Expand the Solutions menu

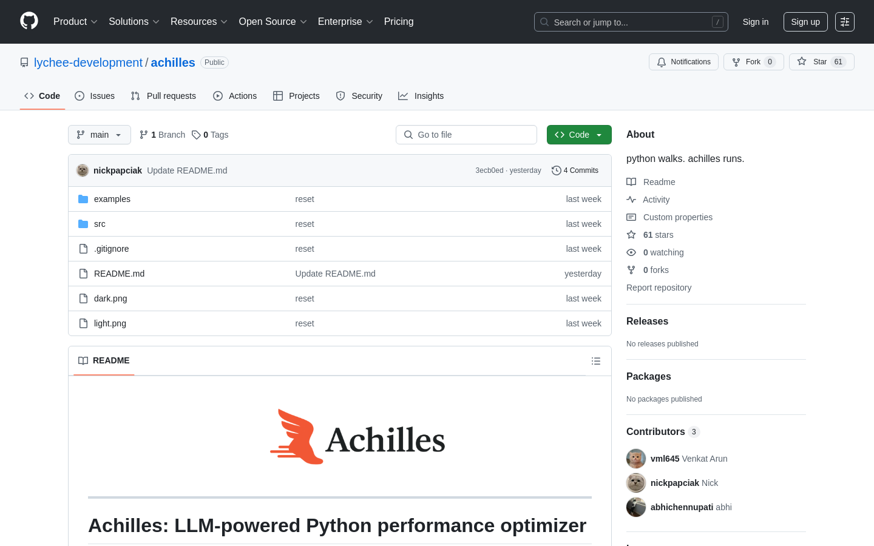pyautogui.click(x=134, y=22)
